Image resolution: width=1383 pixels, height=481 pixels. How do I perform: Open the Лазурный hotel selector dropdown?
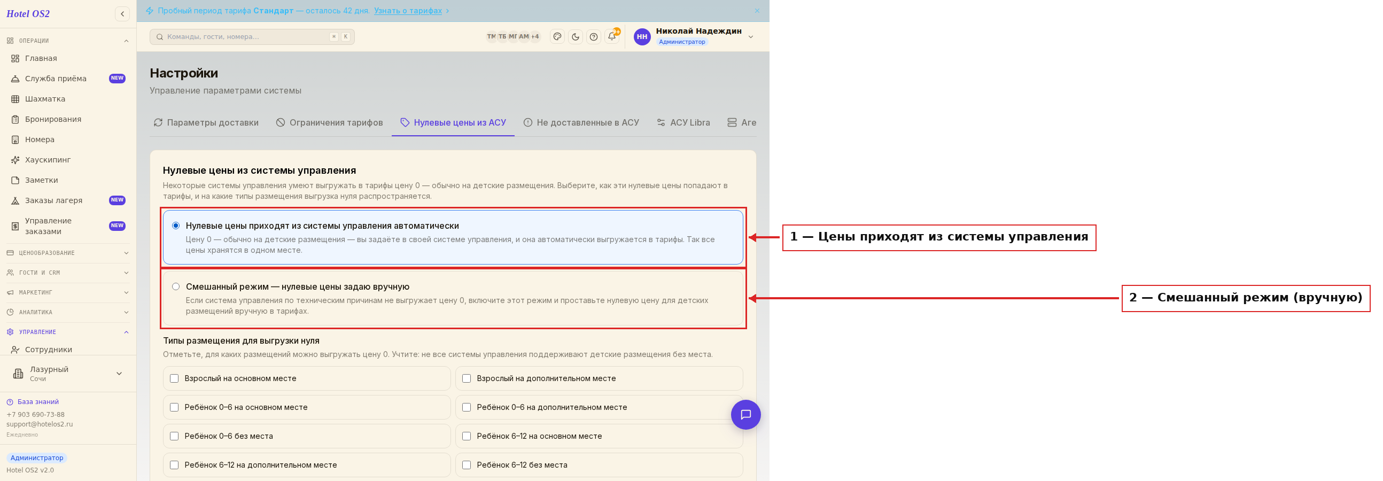pos(68,374)
